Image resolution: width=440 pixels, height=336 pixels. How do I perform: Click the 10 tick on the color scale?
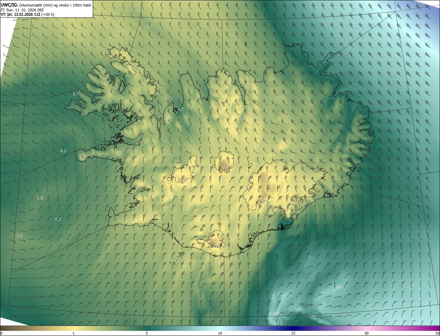click(220, 333)
